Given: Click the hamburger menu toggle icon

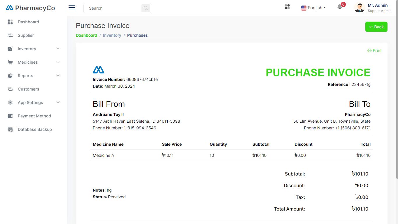Looking at the screenshot, I should 72,8.
